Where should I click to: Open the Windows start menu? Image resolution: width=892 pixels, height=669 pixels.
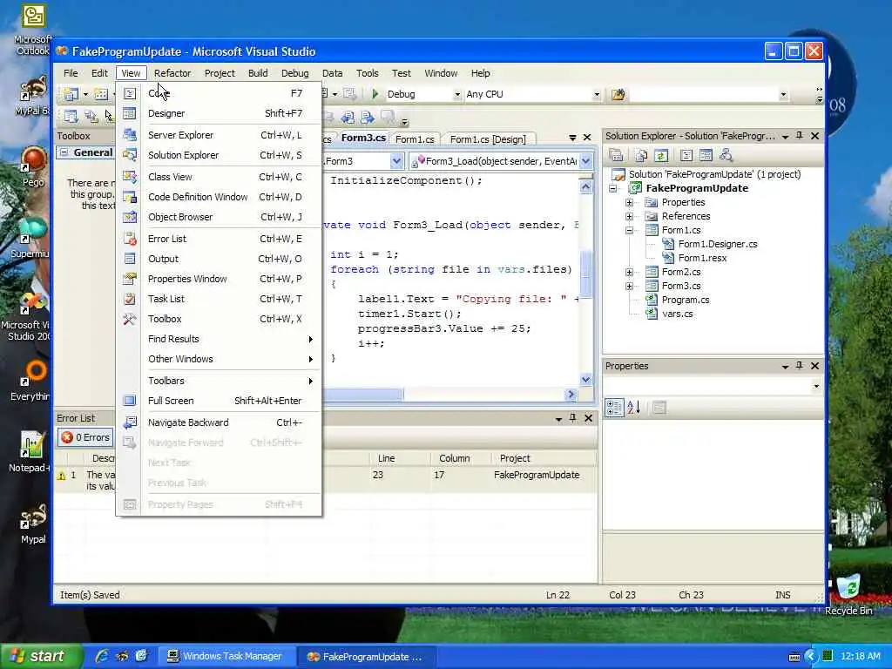pos(40,656)
